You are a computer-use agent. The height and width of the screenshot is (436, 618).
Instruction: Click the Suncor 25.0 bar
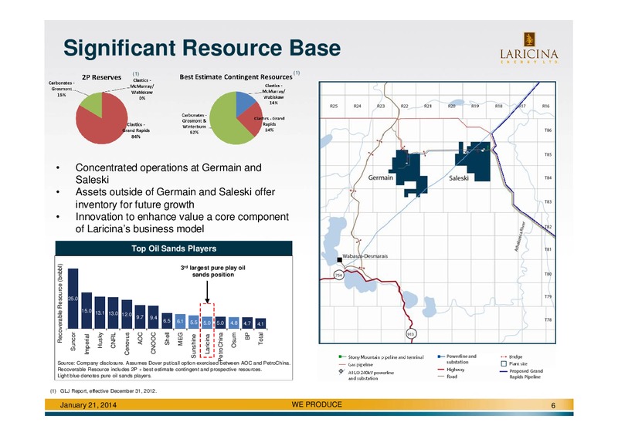(x=73, y=299)
